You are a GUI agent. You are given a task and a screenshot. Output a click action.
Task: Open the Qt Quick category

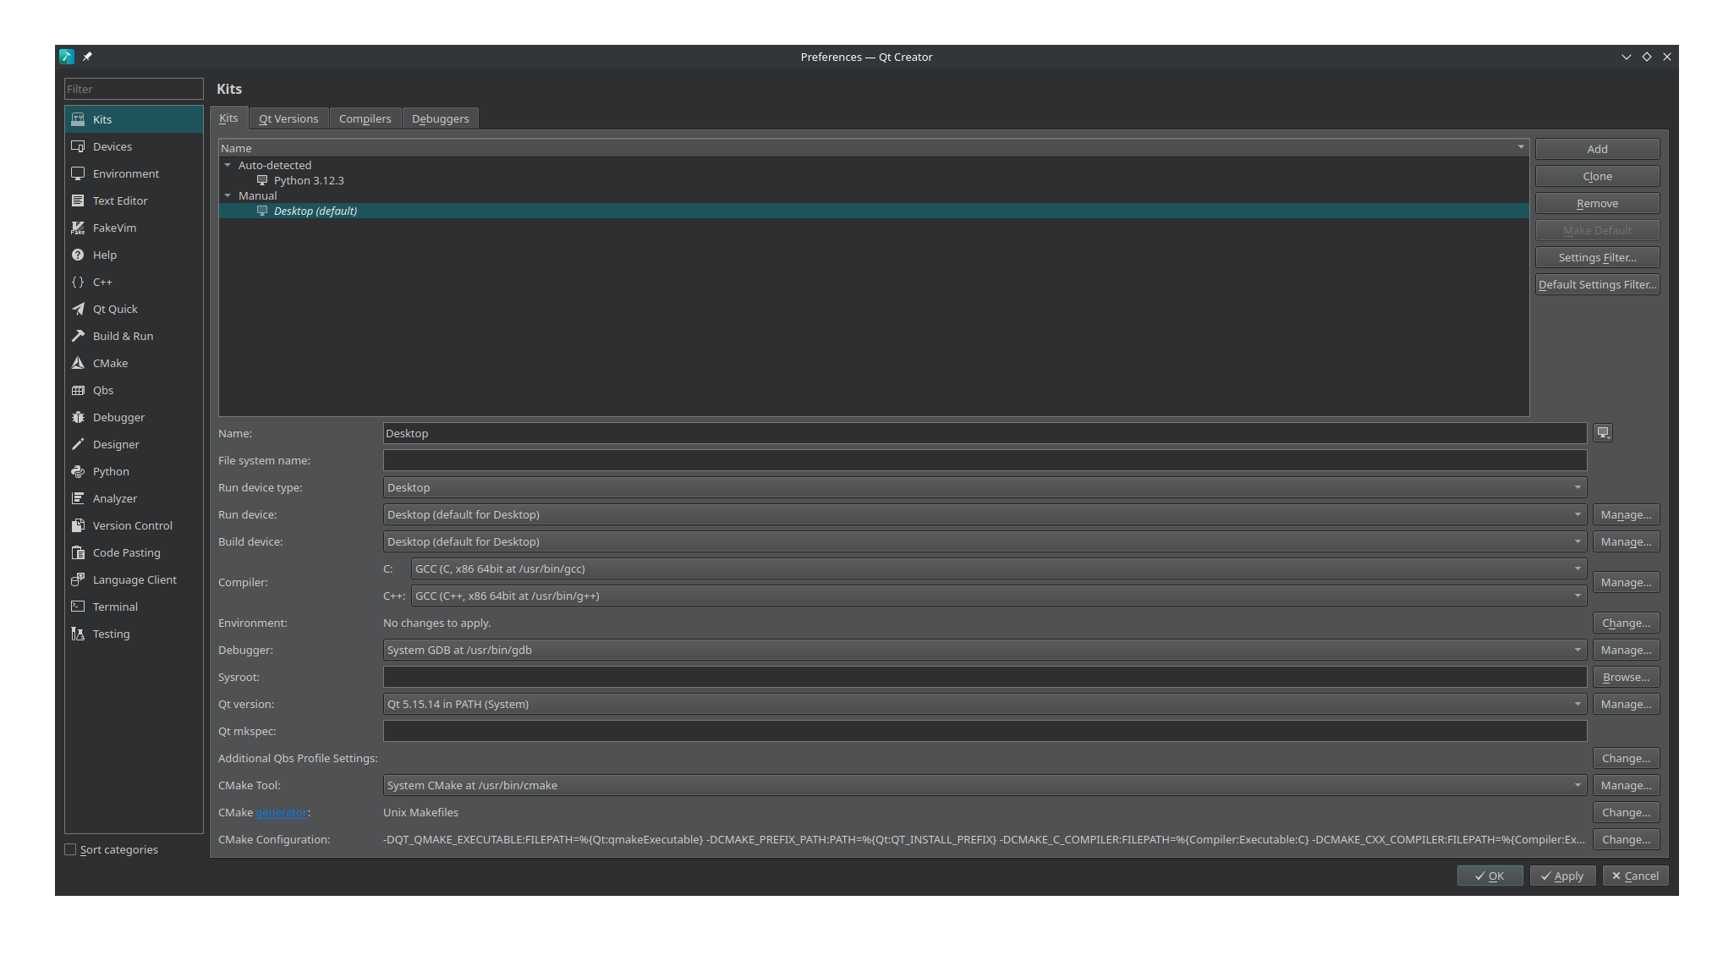point(134,309)
